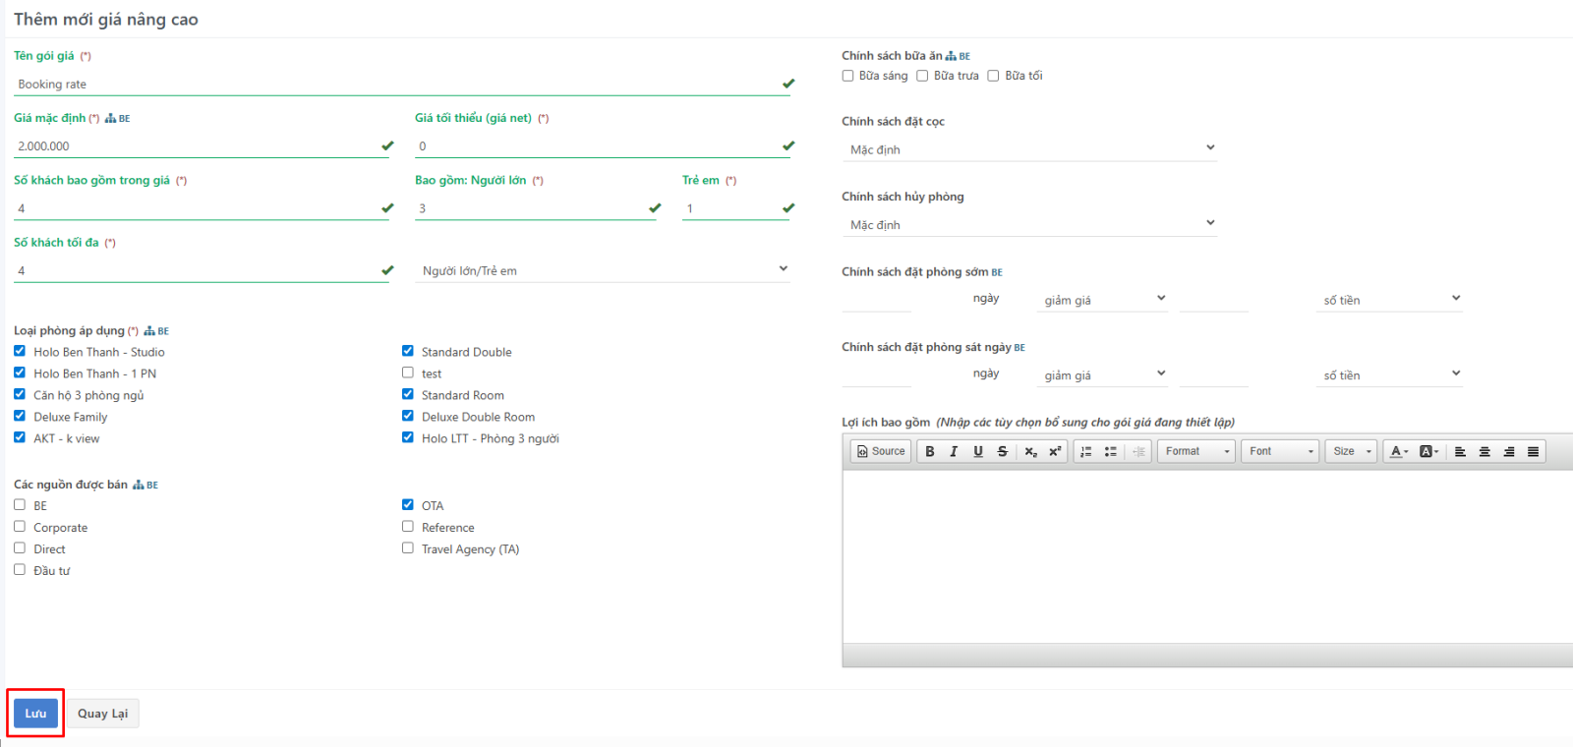Open the background color picker in the editor
Image resolution: width=1573 pixels, height=747 pixels.
[1428, 451]
